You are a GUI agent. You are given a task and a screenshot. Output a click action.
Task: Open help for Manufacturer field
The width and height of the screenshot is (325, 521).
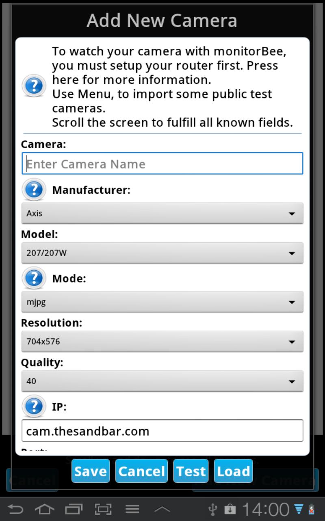click(x=34, y=190)
